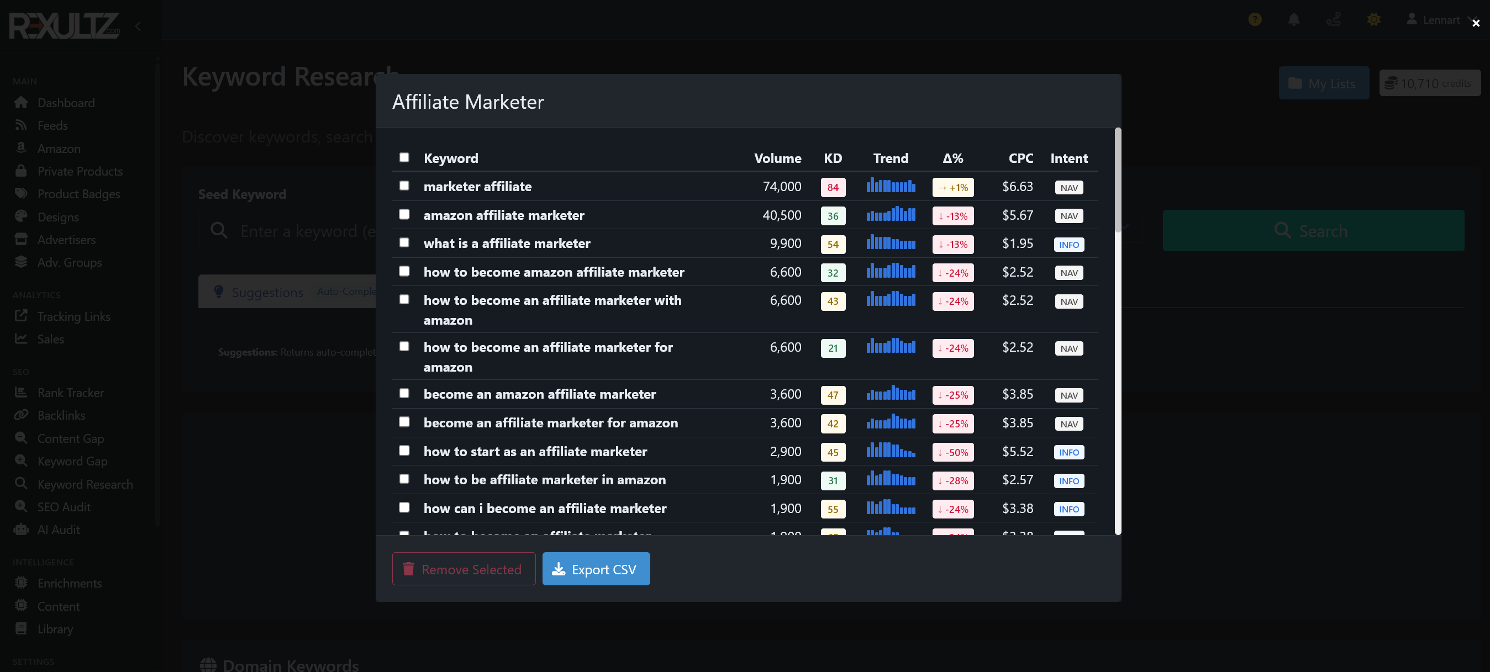Check 'how to become amazon affiliate marketer' checkbox
This screenshot has width=1490, height=672.
click(404, 271)
